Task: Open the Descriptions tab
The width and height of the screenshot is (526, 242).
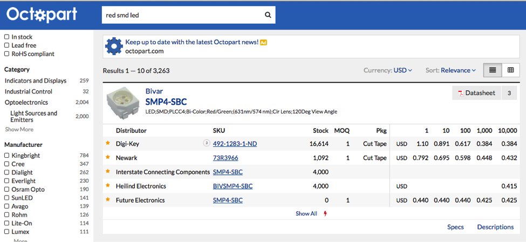Action: (495, 227)
